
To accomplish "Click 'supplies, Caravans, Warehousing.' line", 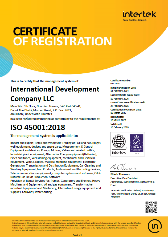I will point(31,192).
